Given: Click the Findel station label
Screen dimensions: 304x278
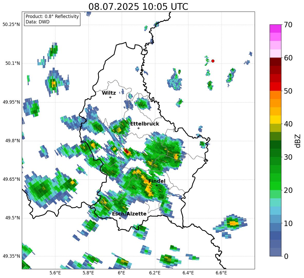Looking at the screenshot, I should (x=157, y=181).
